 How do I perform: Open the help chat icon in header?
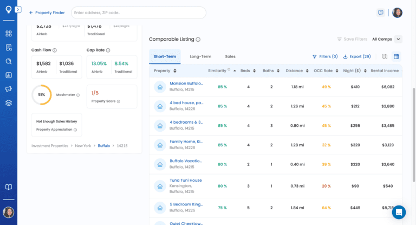[381, 12]
